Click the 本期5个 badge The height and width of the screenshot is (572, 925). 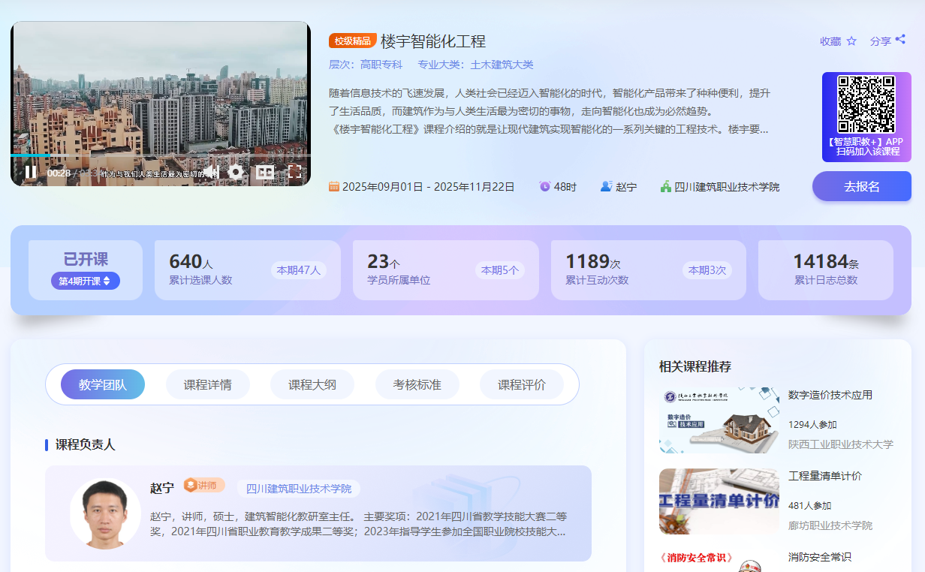500,270
